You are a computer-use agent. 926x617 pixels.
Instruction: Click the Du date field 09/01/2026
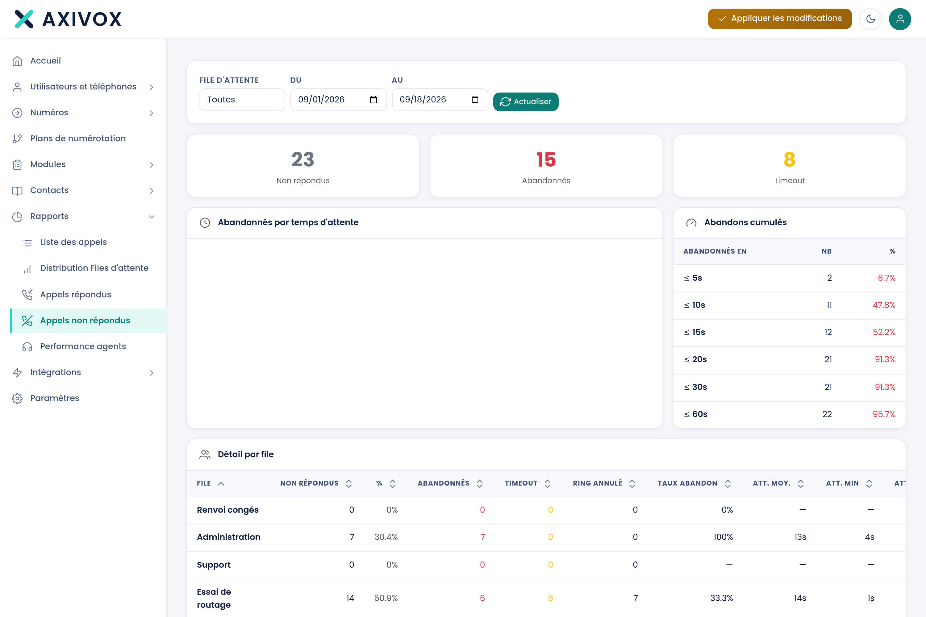tap(338, 100)
